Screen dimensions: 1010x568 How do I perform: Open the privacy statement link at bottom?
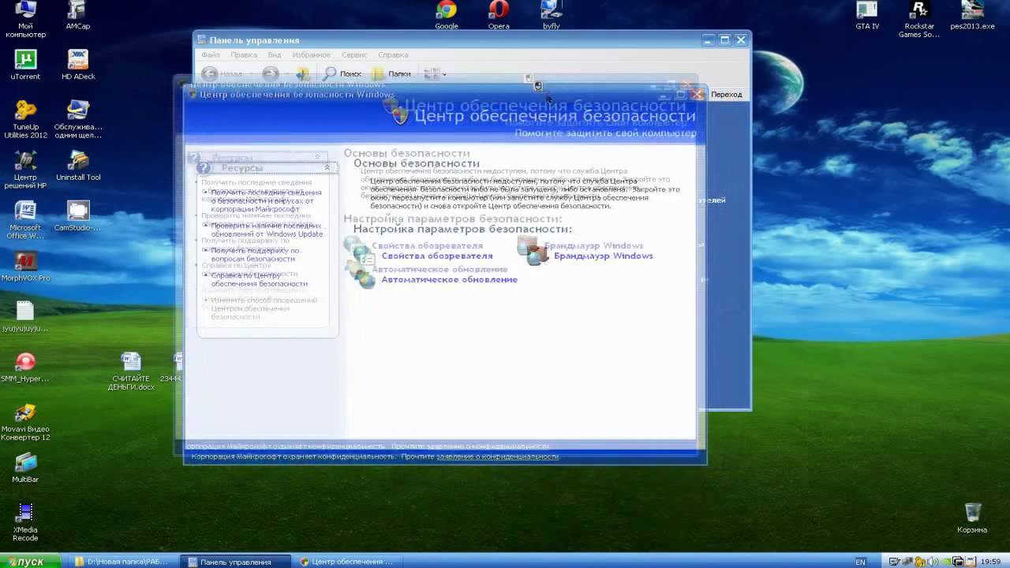click(x=497, y=457)
